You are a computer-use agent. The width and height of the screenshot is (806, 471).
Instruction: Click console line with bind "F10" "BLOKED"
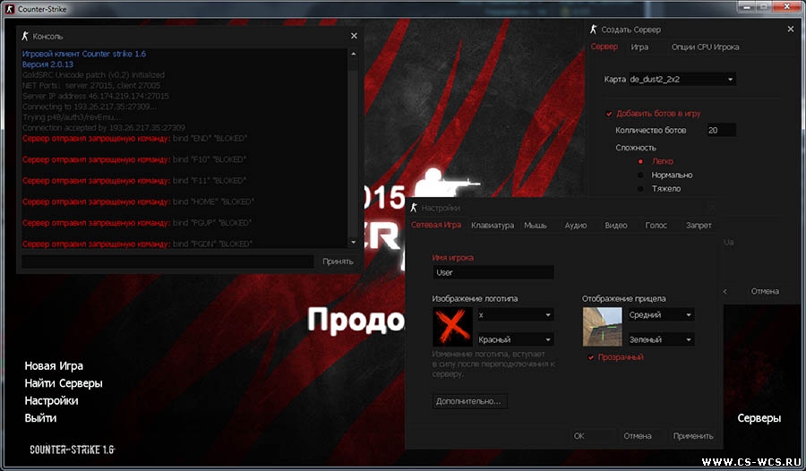pos(134,159)
